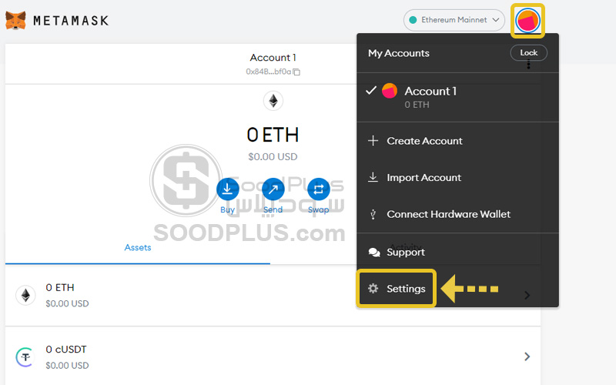
Task: Click the MetaMask fox logo
Action: pos(15,21)
